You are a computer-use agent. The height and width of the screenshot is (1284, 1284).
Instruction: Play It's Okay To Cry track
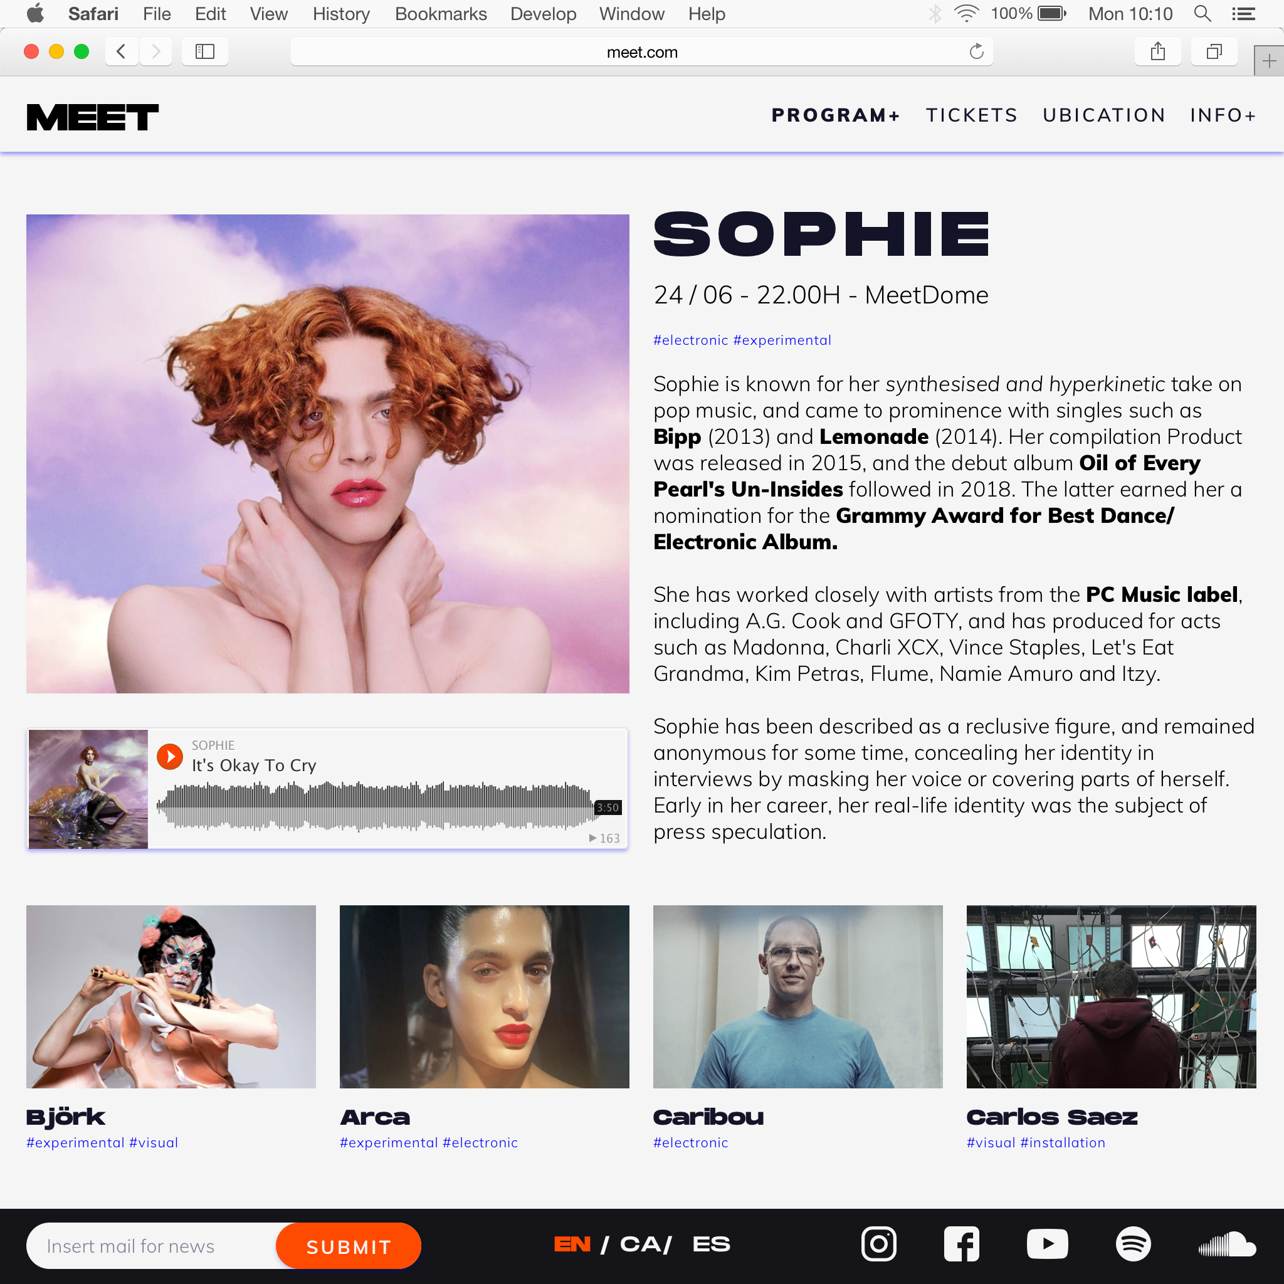(x=170, y=756)
